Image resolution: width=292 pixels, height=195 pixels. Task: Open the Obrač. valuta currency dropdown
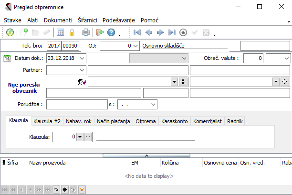coord(285,58)
